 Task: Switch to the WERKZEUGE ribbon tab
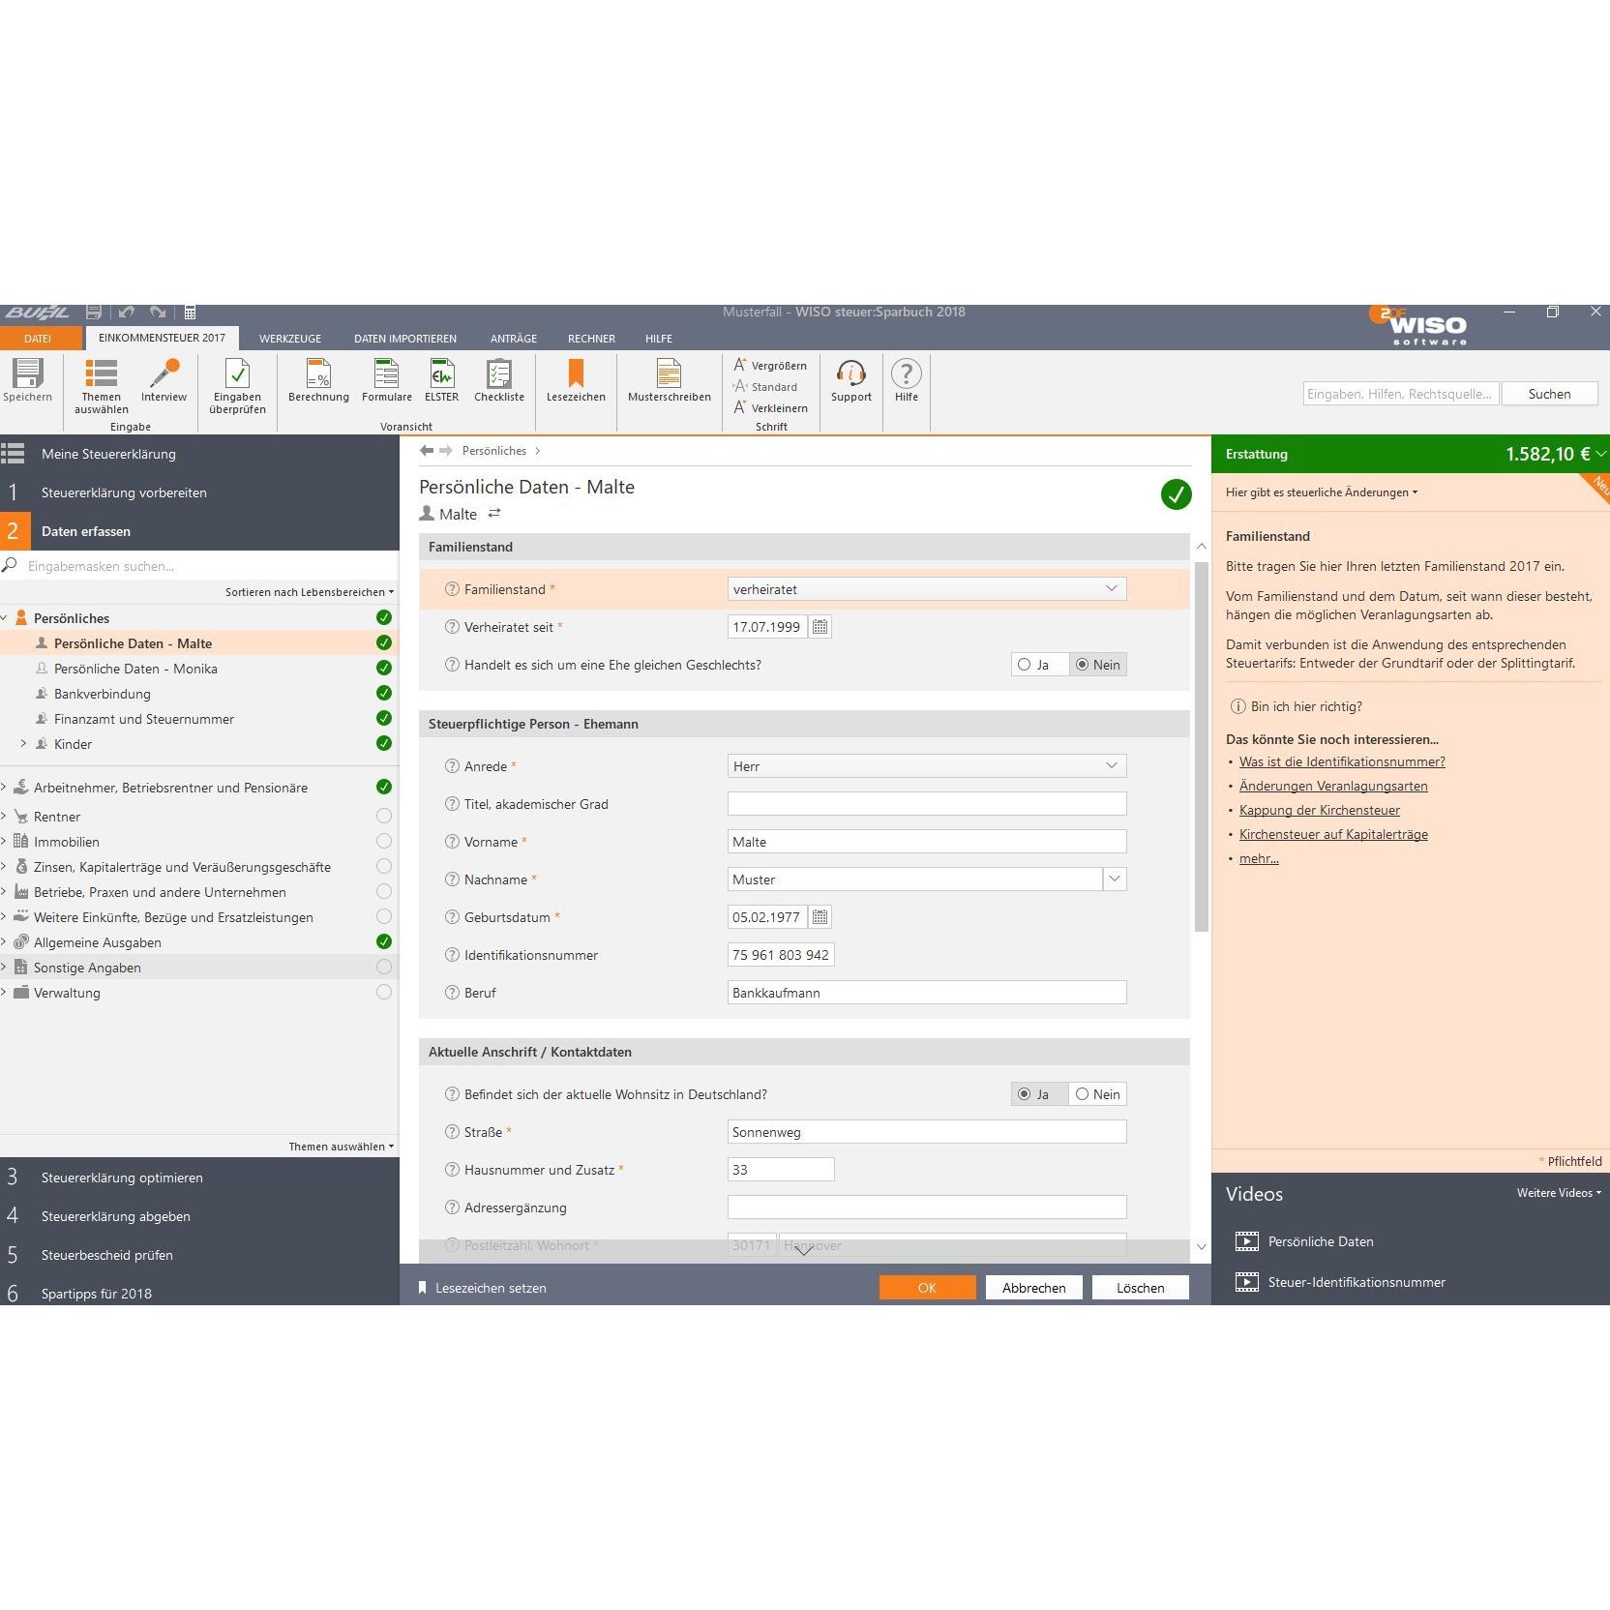[290, 339]
